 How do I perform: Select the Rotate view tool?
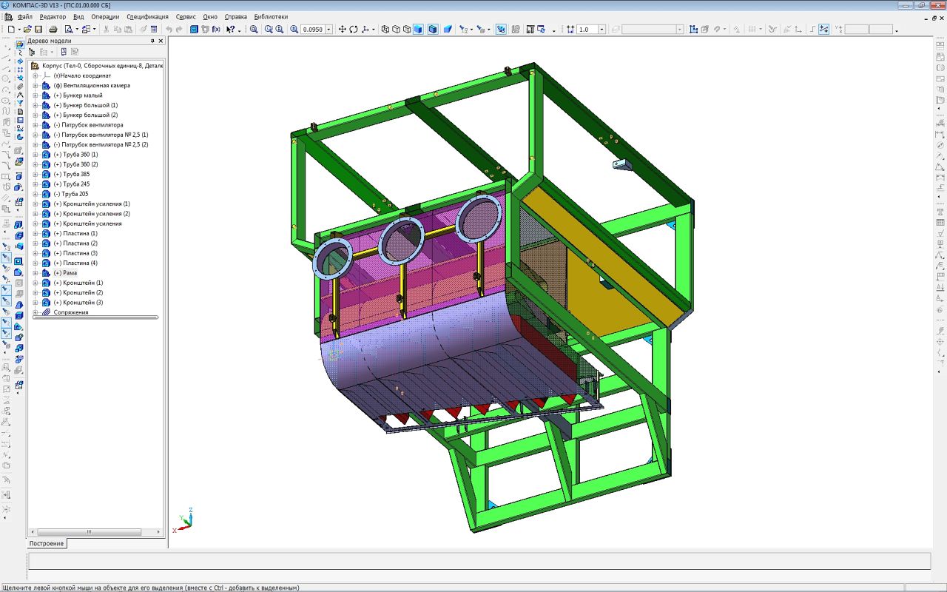tap(354, 30)
